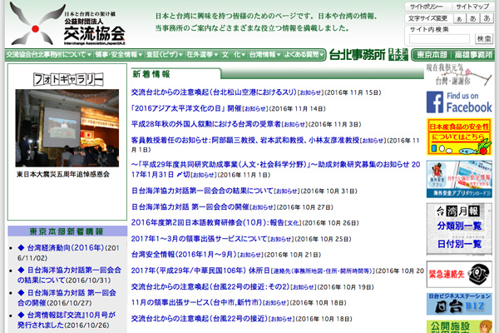Open 台湾月報 分類別一覧 link
Screen dimensions: 499x333
pos(459,226)
